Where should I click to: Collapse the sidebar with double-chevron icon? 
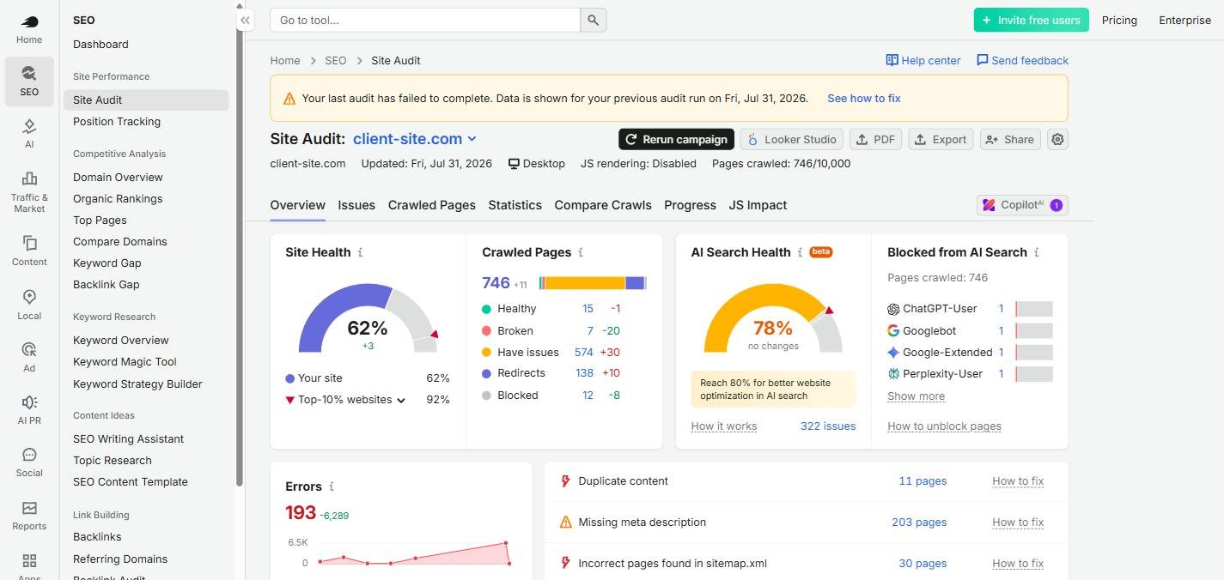point(246,20)
